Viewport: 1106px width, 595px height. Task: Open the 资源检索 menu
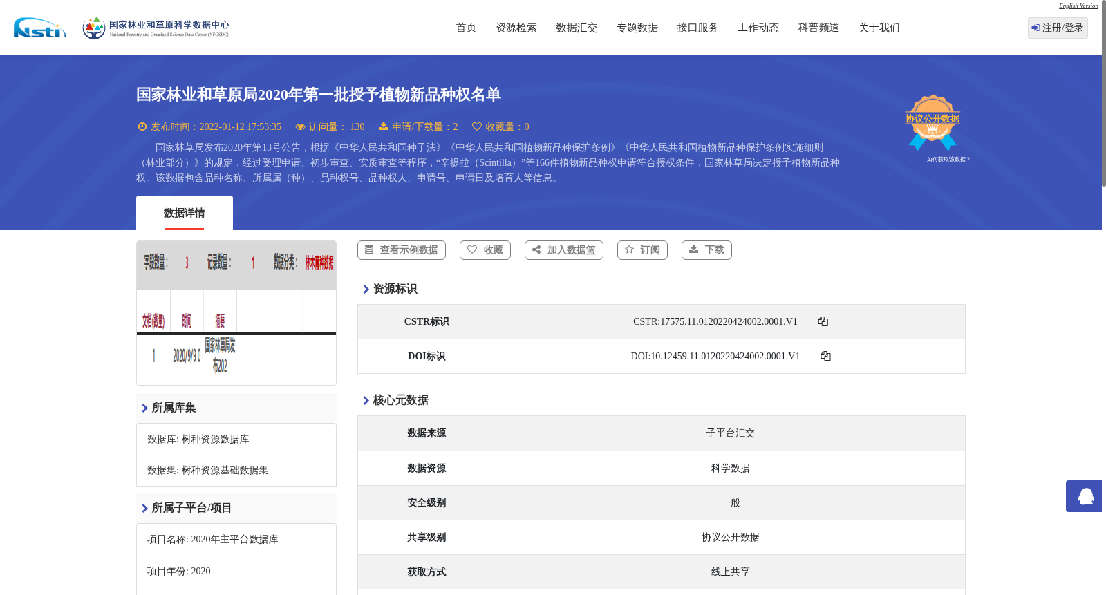(516, 28)
